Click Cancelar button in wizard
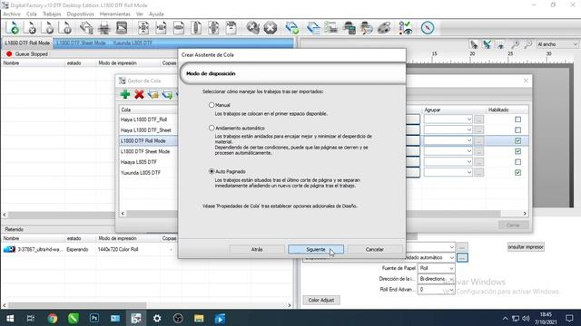The height and width of the screenshot is (326, 581). pyautogui.click(x=375, y=250)
